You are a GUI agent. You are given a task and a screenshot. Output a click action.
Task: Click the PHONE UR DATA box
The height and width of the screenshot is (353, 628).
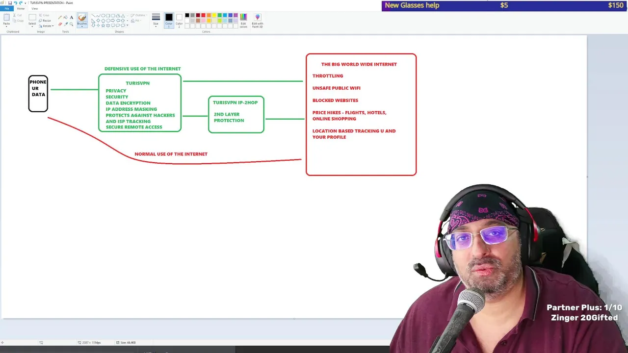click(38, 94)
